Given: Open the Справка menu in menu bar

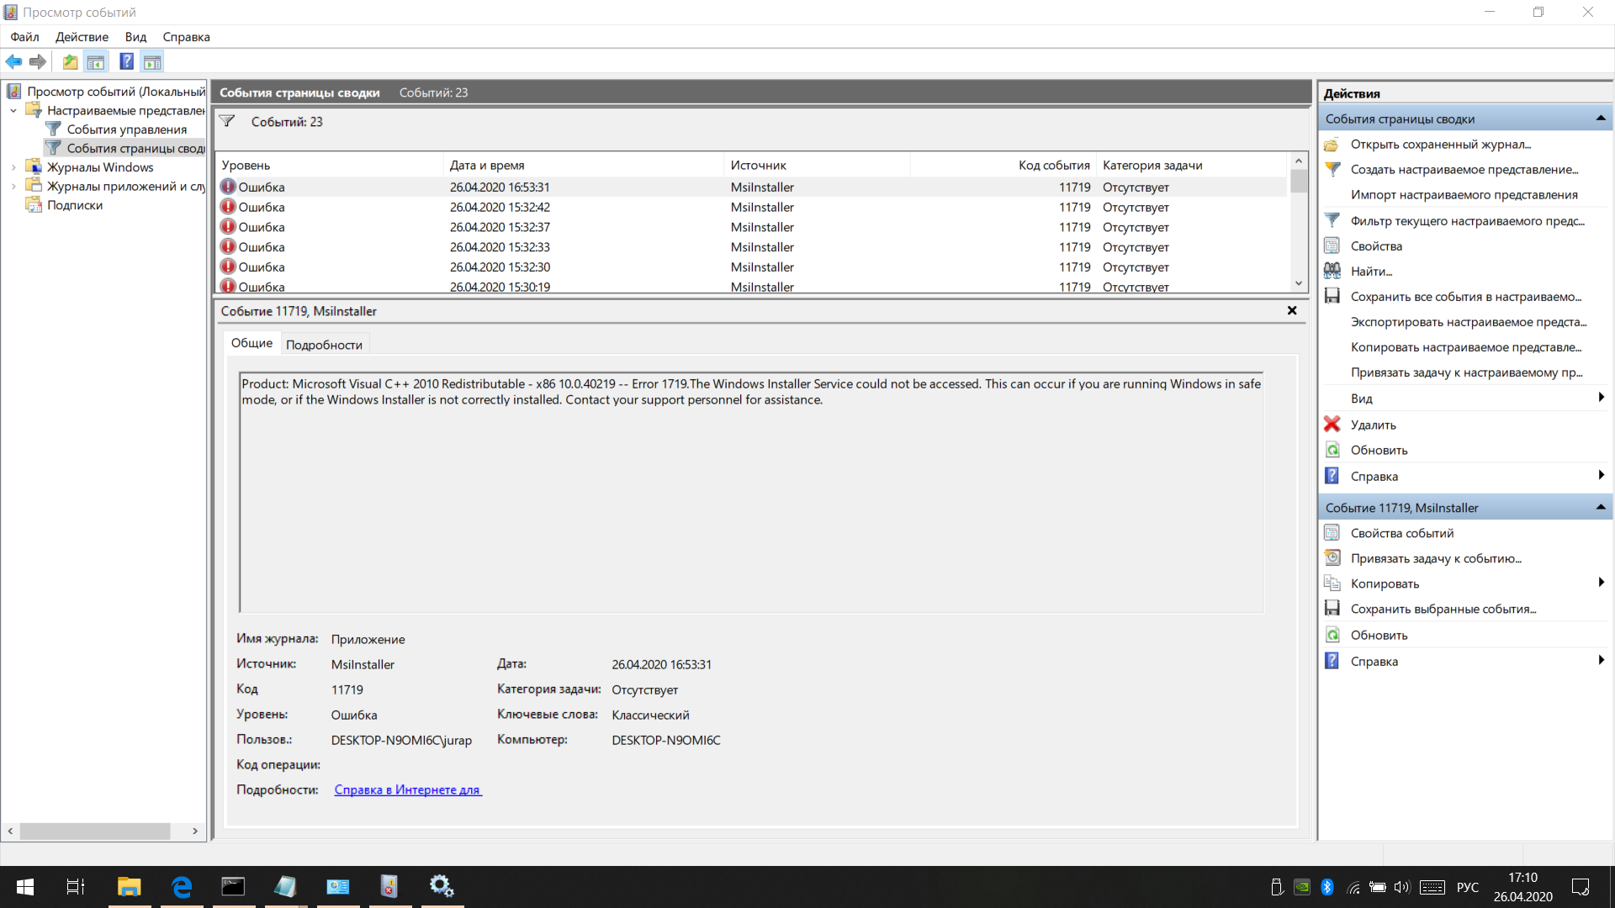Looking at the screenshot, I should 186,37.
